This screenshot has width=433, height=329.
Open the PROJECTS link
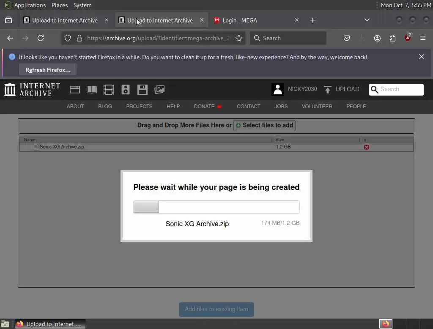139,106
